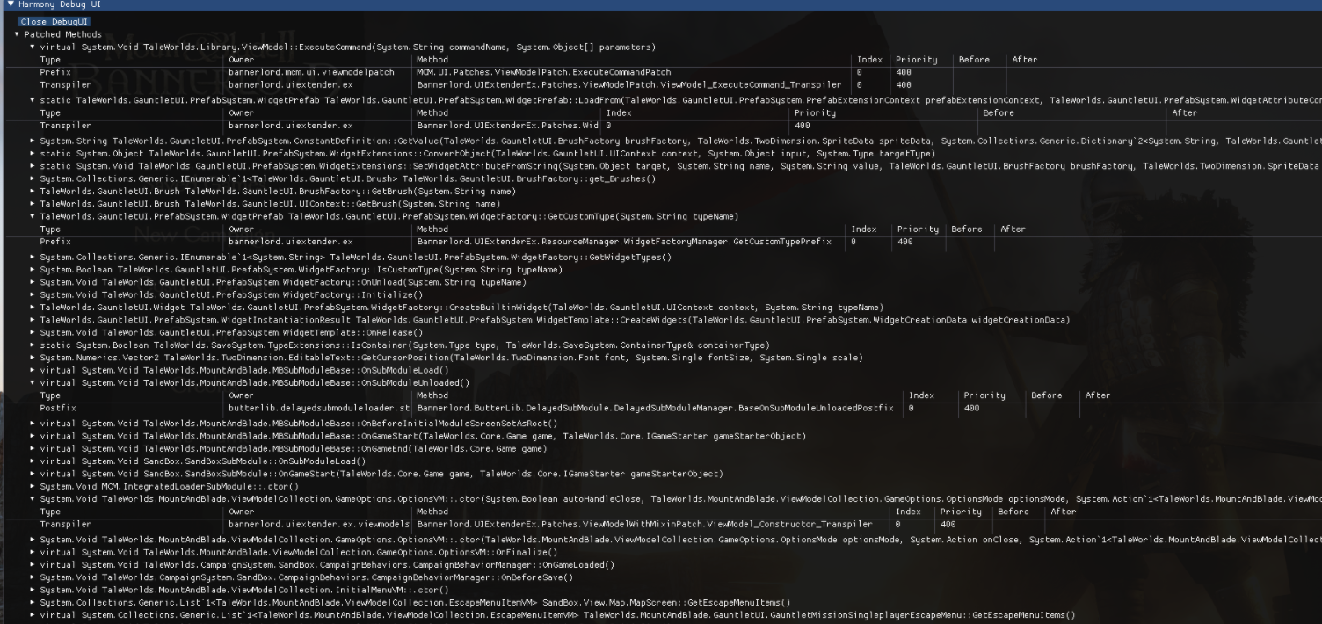
Task: Expand the WidgetFactory::CreateBuiltinWidget node
Action: (x=33, y=308)
